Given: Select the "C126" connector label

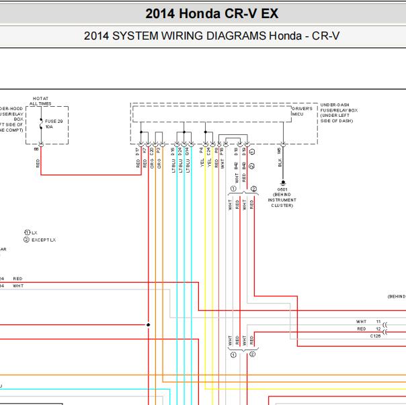Looking at the screenshot, I should (x=375, y=336).
